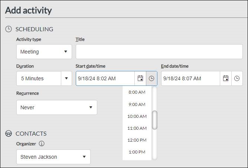Click the time list scrollbar thumb

tap(154, 120)
